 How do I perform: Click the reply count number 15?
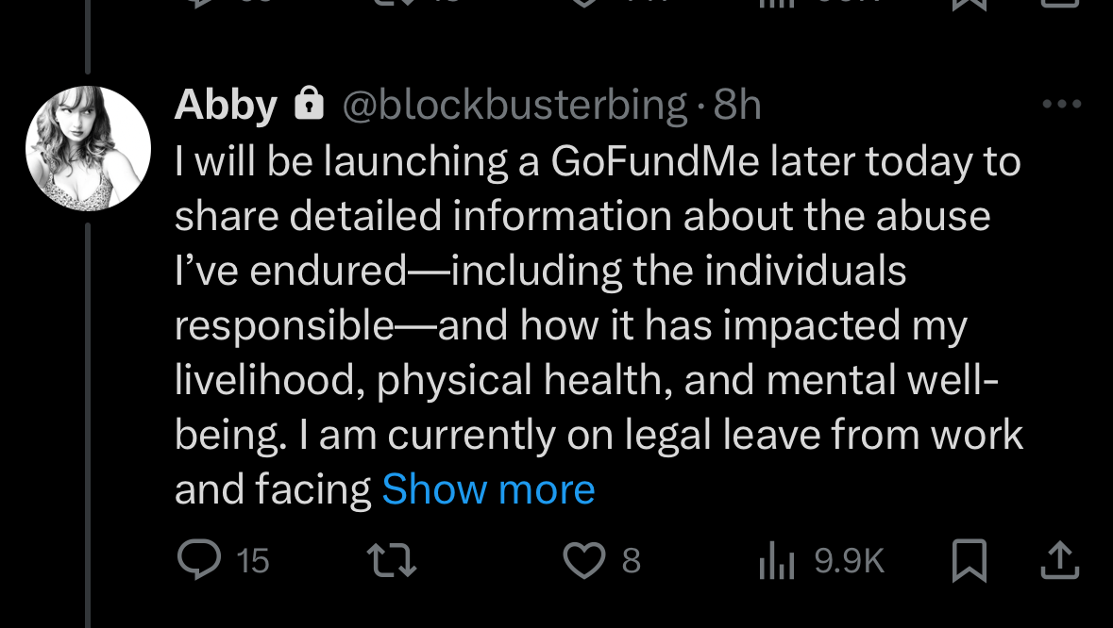[252, 561]
